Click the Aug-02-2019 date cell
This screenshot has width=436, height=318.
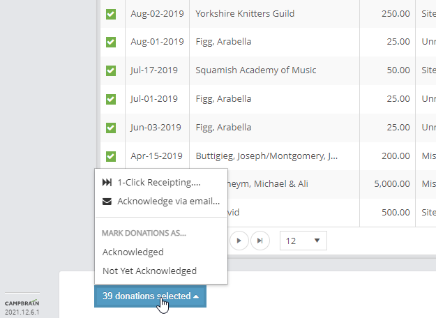pyautogui.click(x=157, y=14)
